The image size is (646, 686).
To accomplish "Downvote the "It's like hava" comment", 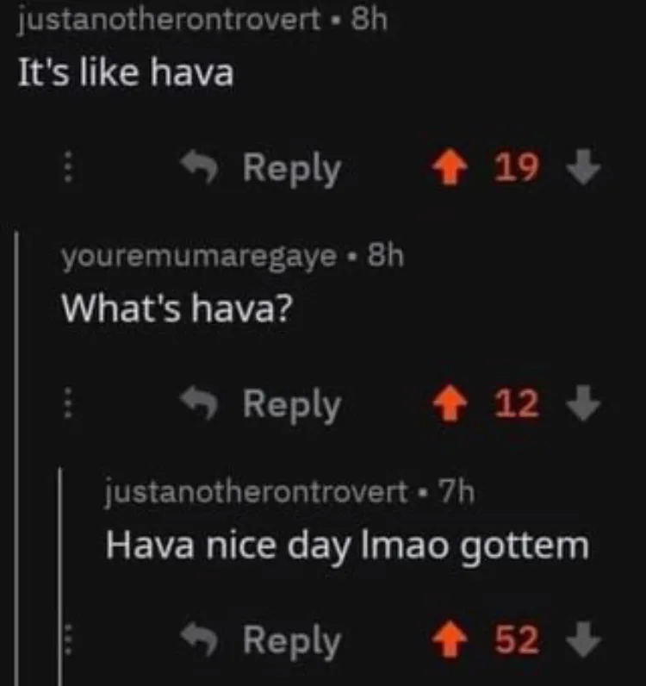I will 583,167.
